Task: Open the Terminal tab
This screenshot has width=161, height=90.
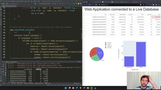Action: (x=48, y=83)
